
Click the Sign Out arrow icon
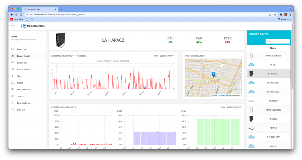[12, 110]
